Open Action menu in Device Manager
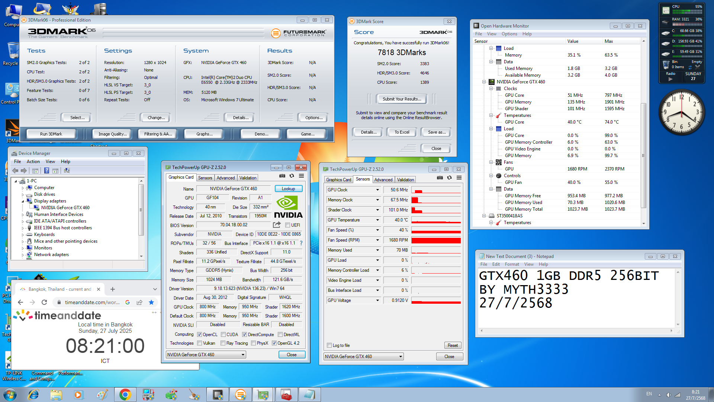714x402 pixels. tap(33, 162)
